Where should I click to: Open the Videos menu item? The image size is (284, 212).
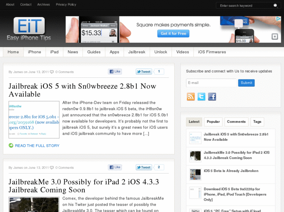pyautogui.click(x=182, y=52)
